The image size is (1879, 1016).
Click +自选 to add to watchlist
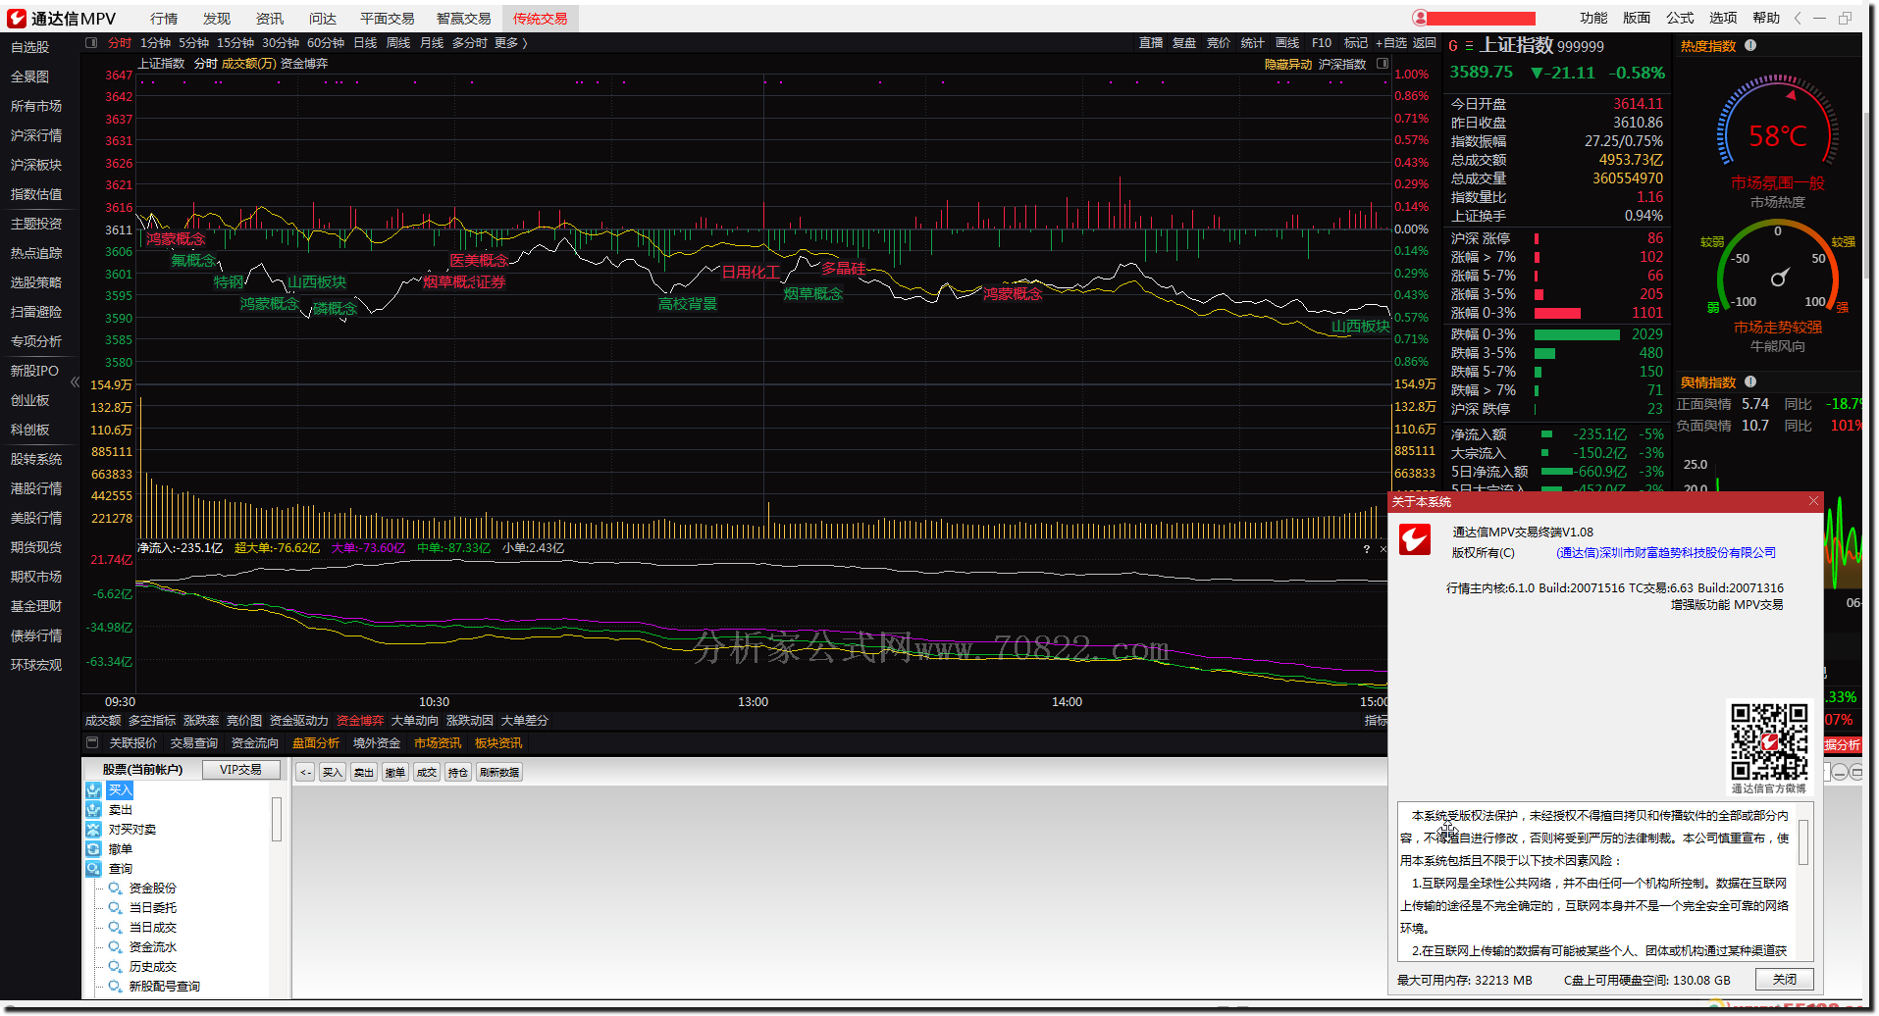(1390, 43)
